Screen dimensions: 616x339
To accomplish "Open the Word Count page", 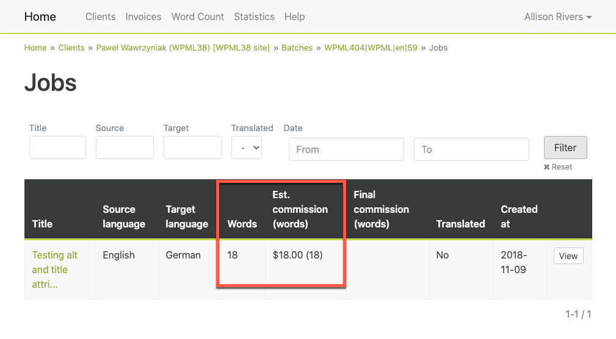I will pos(198,17).
